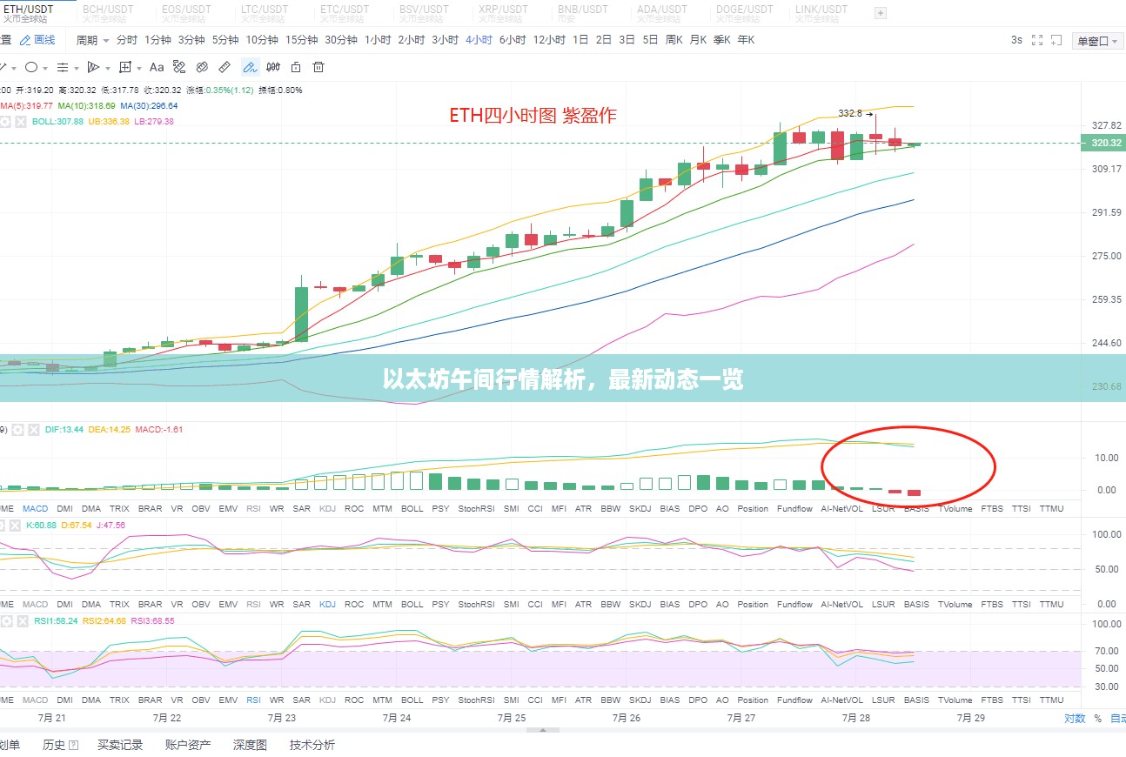
Task: Switch to the EOS/USDT tab
Action: coord(186,13)
